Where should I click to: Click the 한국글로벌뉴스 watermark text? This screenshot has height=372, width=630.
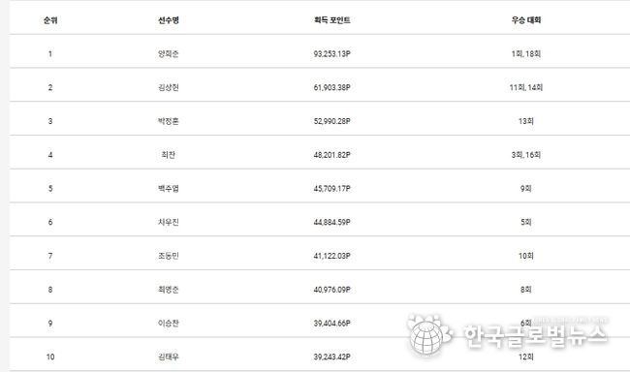[535, 335]
